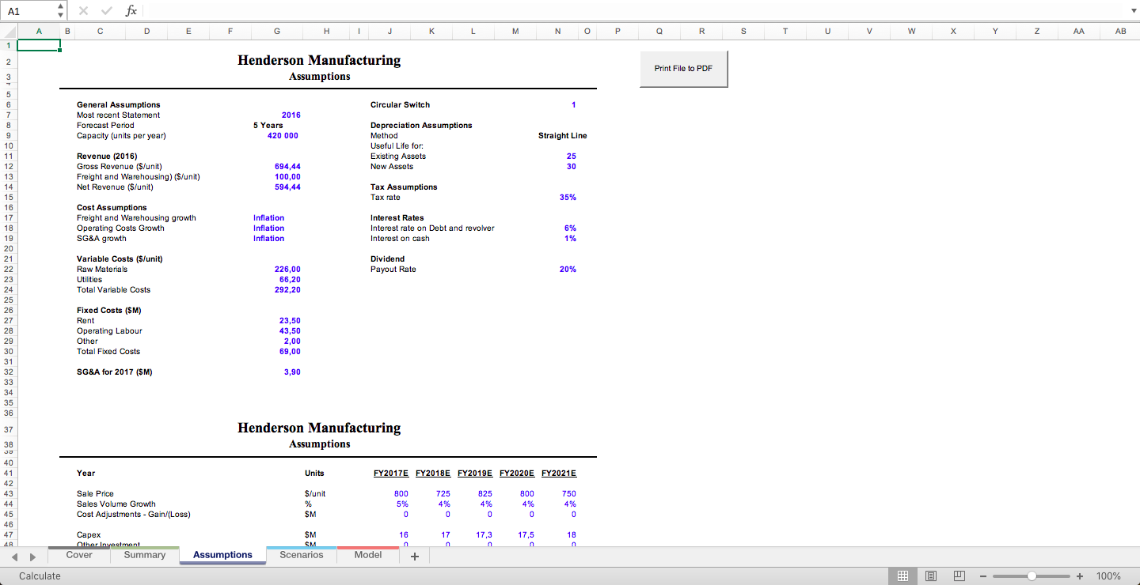Click the select all cells corner
The height and width of the screenshot is (585, 1140).
click(x=9, y=31)
